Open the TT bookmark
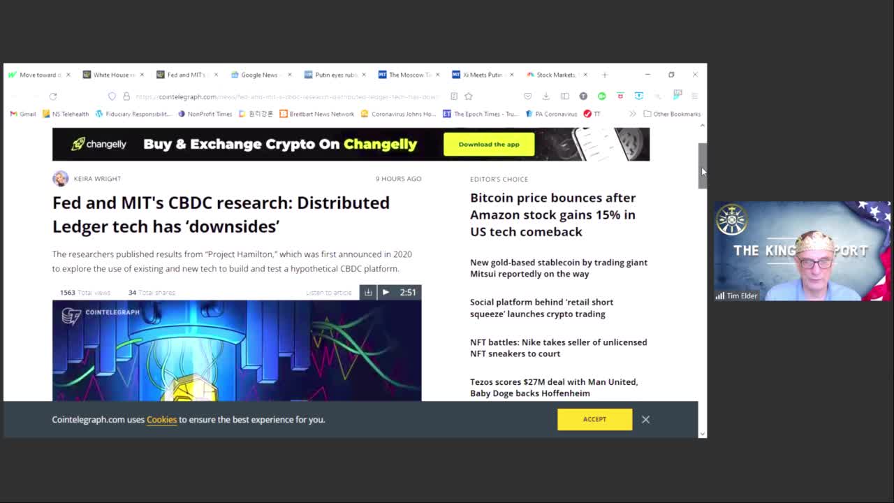The image size is (894, 503). click(x=592, y=114)
